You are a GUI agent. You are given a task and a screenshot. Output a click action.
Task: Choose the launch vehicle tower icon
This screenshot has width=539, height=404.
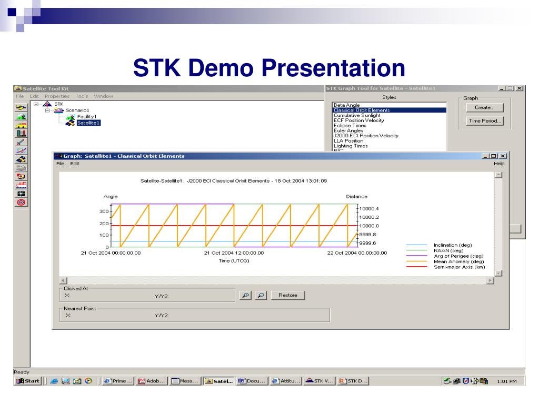point(21,133)
